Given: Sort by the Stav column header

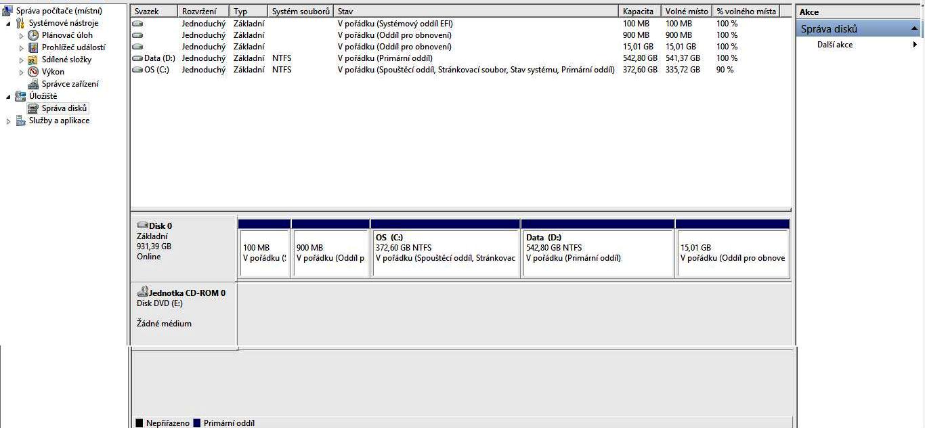Looking at the screenshot, I should (477, 12).
